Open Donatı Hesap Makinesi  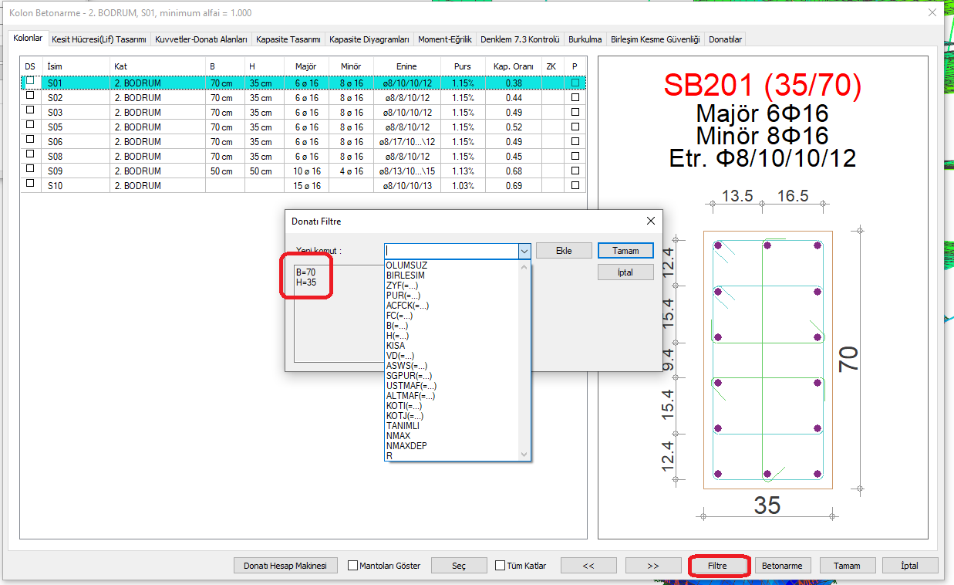pyautogui.click(x=285, y=566)
